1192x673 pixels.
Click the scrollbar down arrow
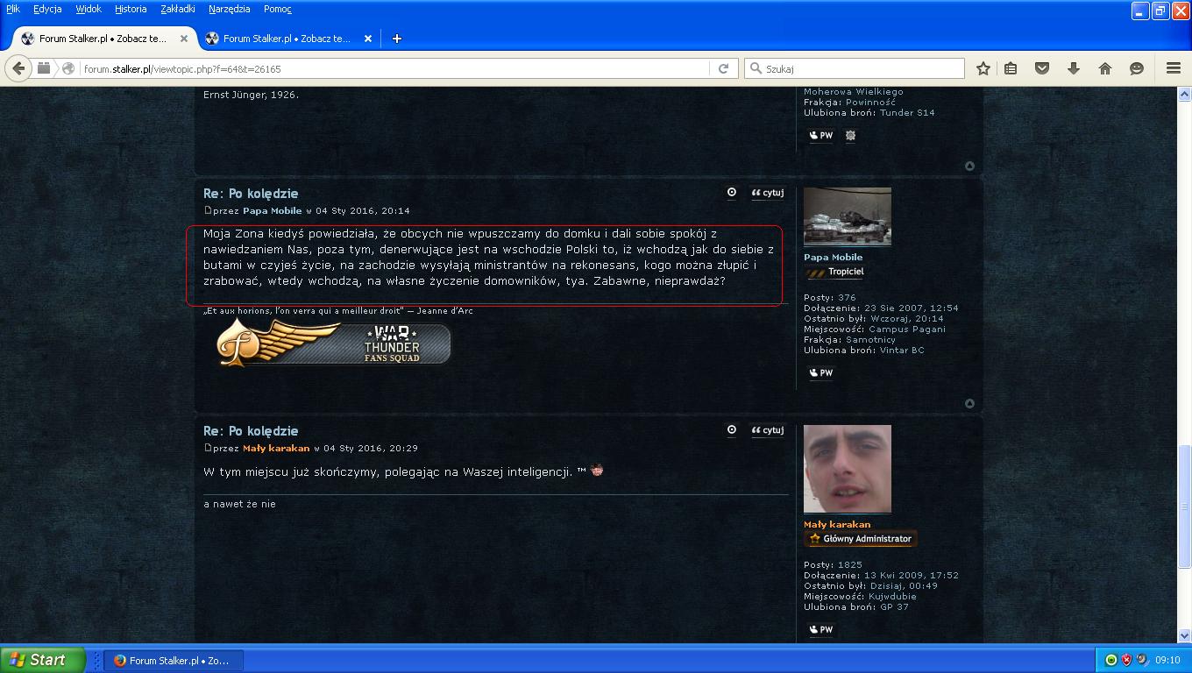pyautogui.click(x=1184, y=637)
